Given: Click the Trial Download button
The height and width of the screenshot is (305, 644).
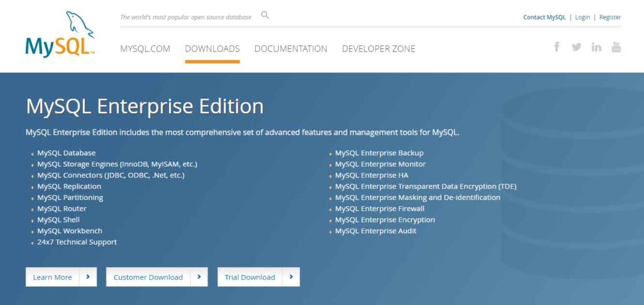Looking at the screenshot, I should [258, 277].
